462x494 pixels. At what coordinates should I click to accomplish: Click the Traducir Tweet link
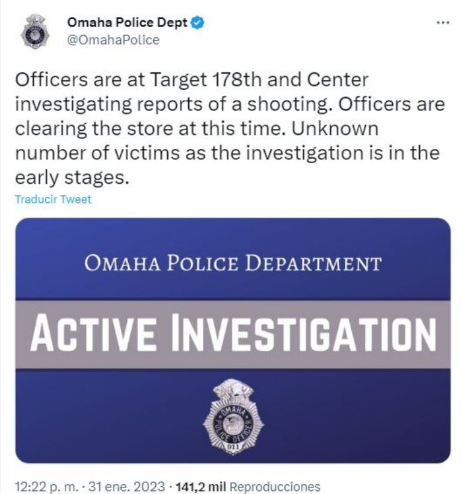53,199
